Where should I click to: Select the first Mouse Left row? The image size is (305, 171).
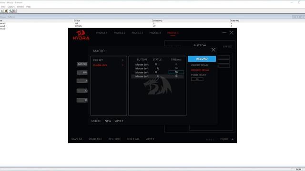click(x=157, y=65)
